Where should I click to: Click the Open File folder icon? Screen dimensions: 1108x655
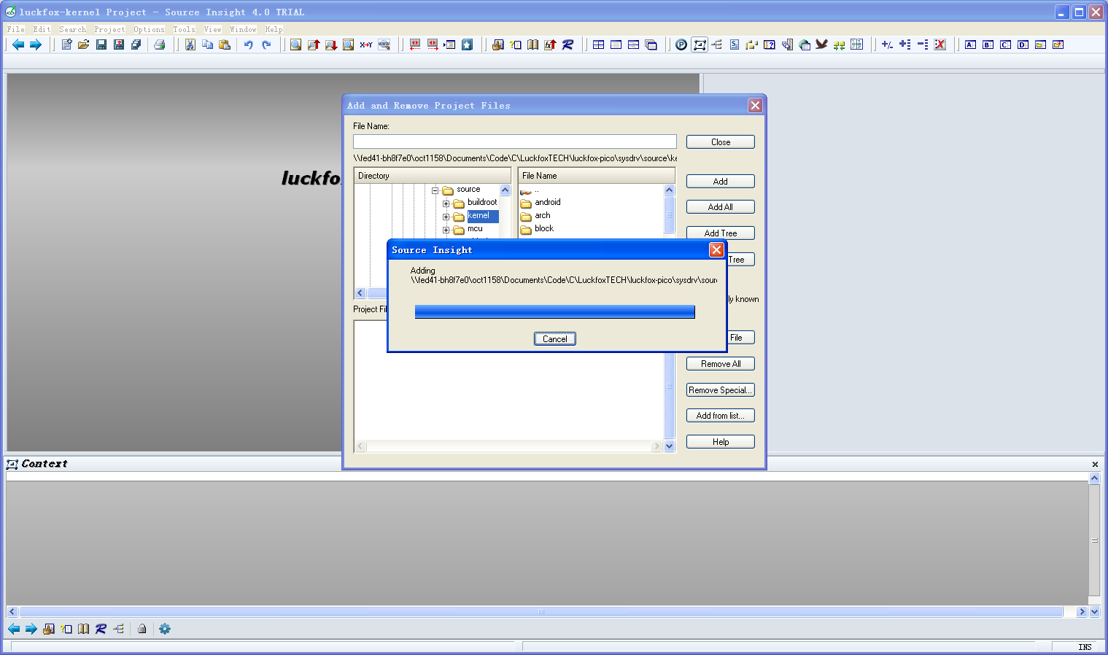(x=84, y=44)
